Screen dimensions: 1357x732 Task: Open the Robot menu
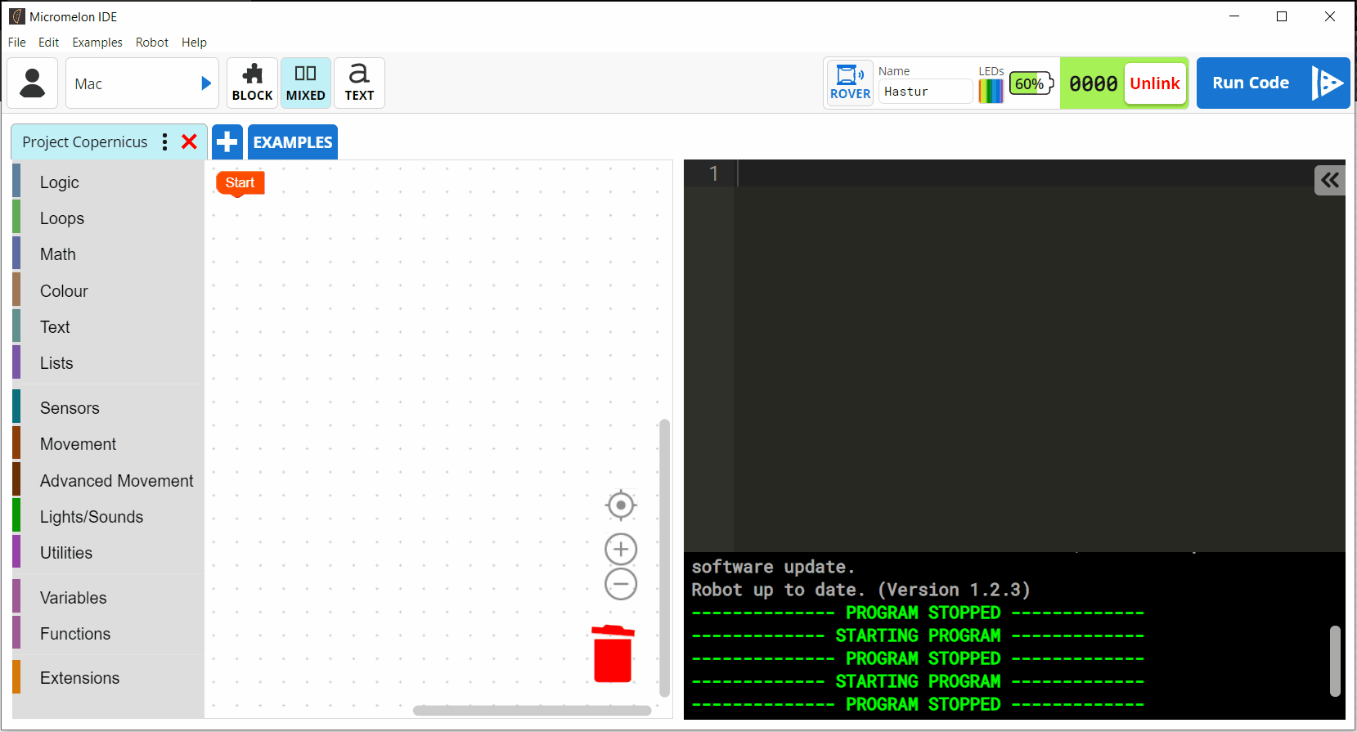click(x=152, y=43)
